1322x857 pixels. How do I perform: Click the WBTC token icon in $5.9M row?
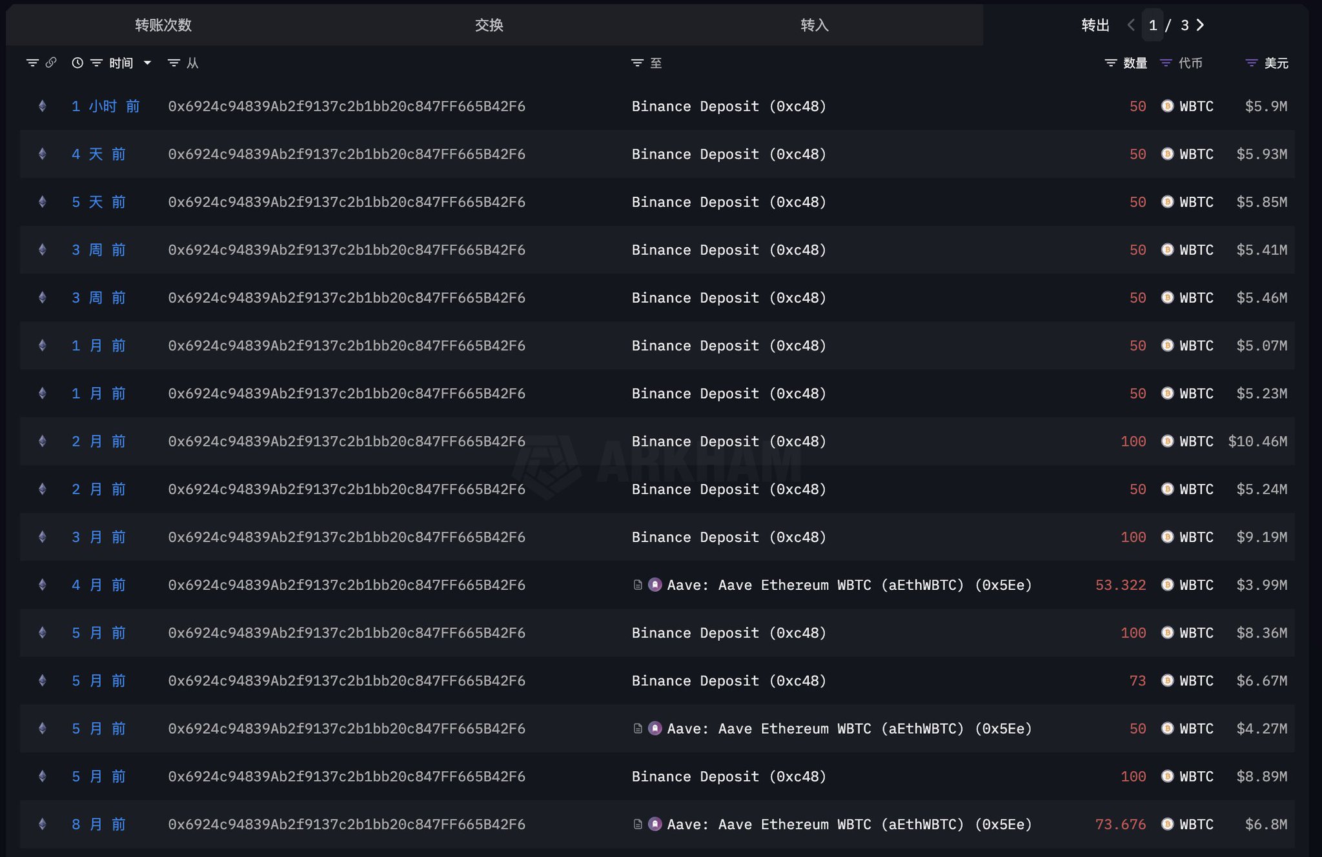pyautogui.click(x=1167, y=106)
